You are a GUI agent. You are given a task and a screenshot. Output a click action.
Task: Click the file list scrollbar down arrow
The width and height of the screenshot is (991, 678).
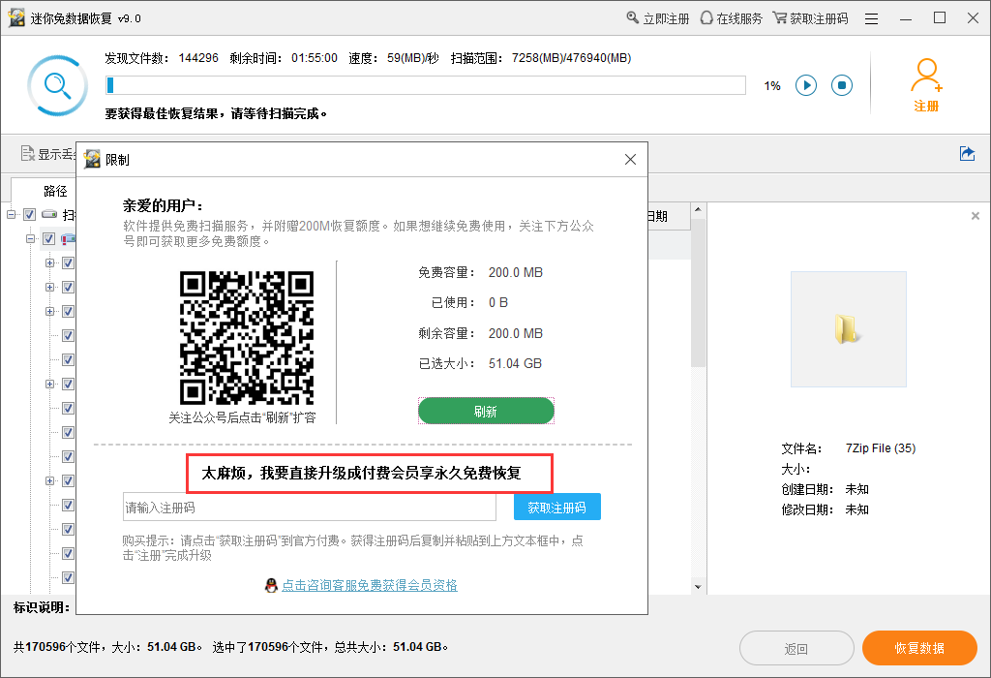tap(698, 587)
